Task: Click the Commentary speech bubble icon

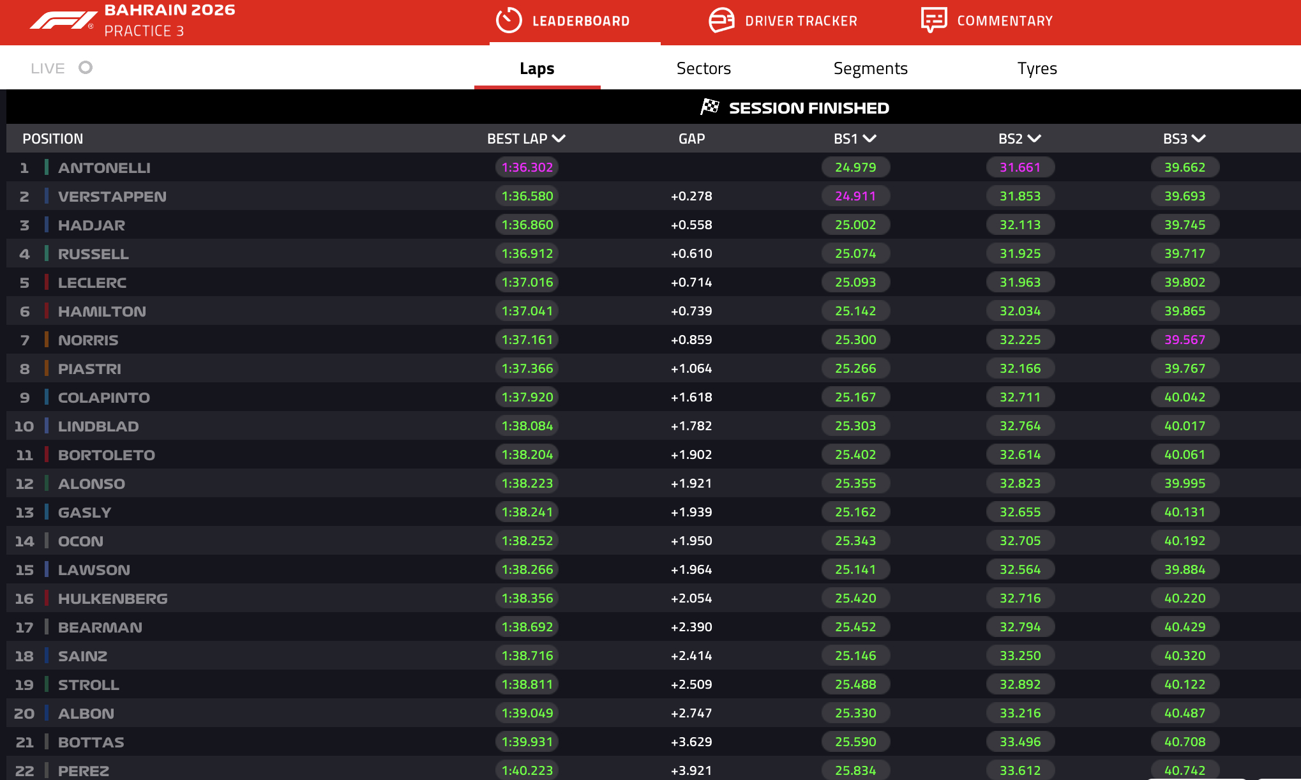Action: pyautogui.click(x=934, y=20)
